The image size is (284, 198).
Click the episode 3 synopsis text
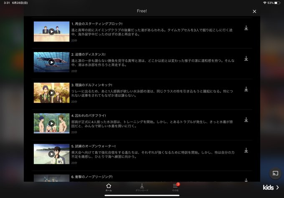(152, 93)
